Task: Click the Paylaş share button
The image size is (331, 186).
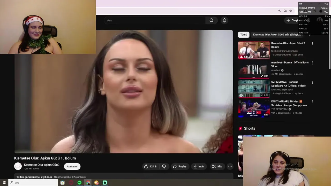Action: click(x=180, y=167)
